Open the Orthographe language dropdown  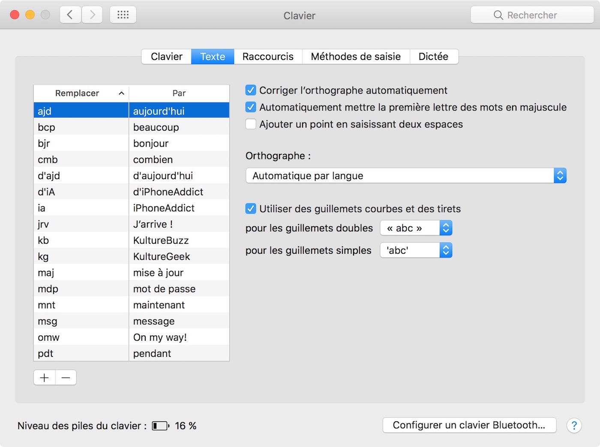[406, 176]
